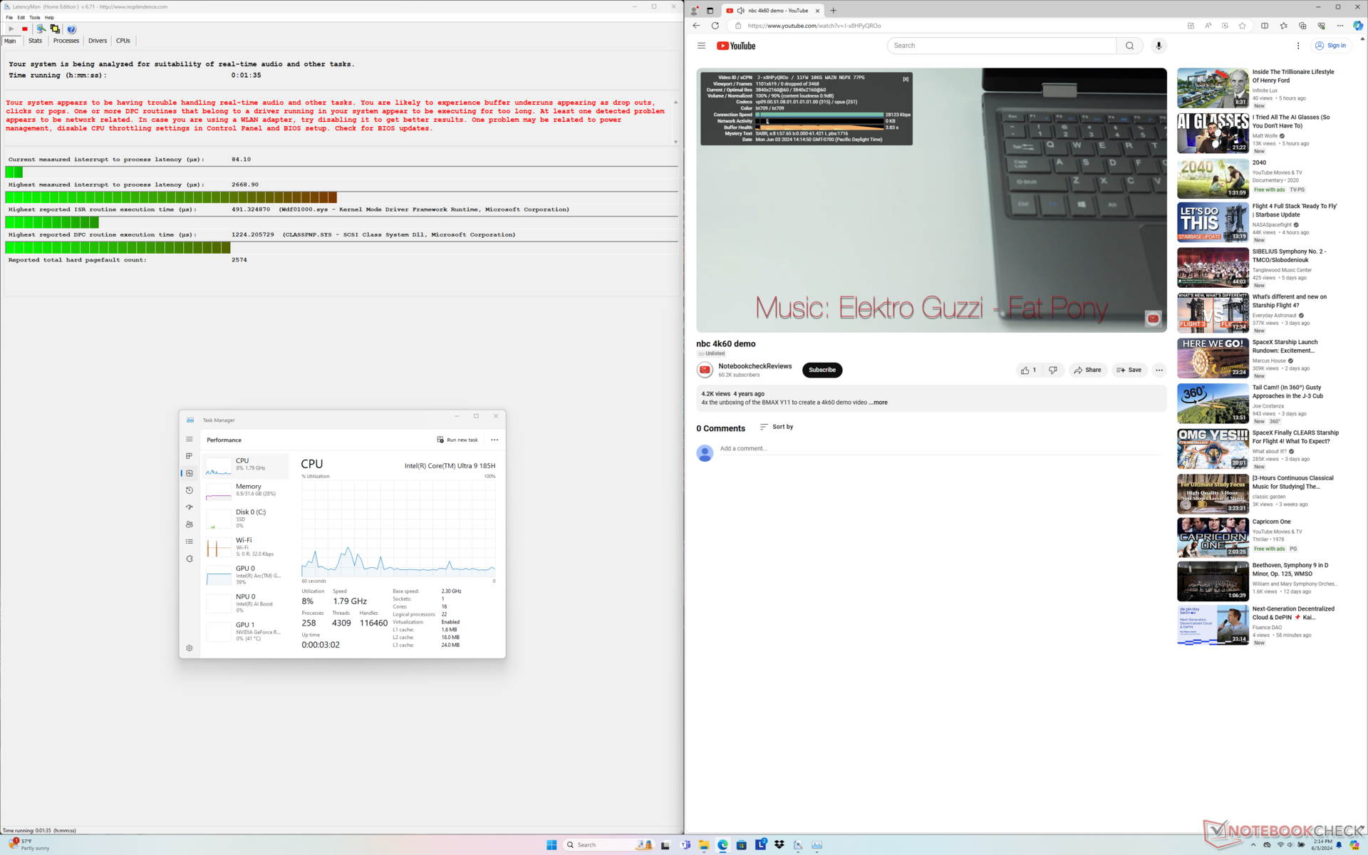This screenshot has height=855, width=1368.
Task: Expand the video description with more
Action: tap(880, 403)
